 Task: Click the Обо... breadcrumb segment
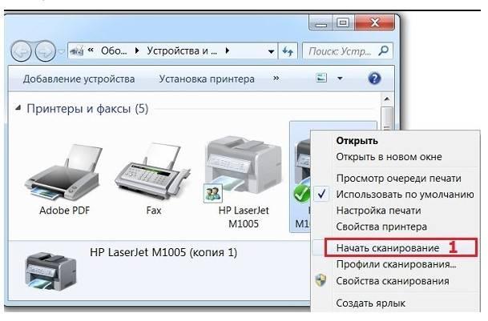pos(114,50)
